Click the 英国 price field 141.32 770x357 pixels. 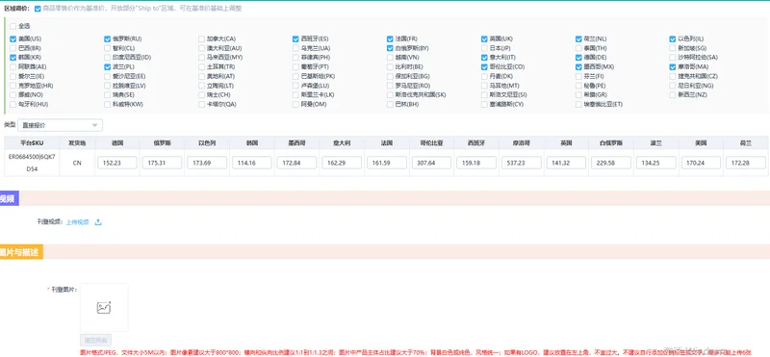[566, 163]
